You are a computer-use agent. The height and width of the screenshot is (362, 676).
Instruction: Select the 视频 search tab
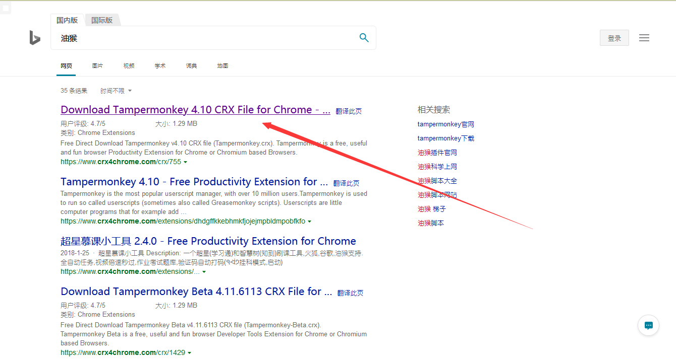(129, 66)
